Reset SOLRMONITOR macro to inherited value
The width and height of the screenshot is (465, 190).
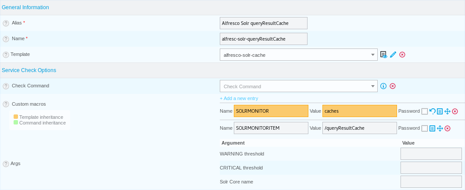click(433, 111)
